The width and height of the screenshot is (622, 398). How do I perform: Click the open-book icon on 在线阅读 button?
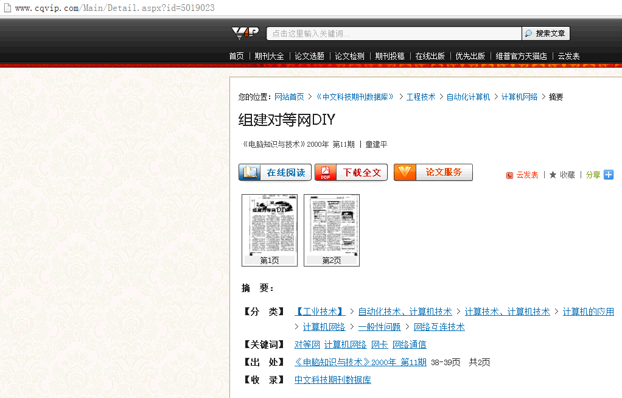[250, 172]
